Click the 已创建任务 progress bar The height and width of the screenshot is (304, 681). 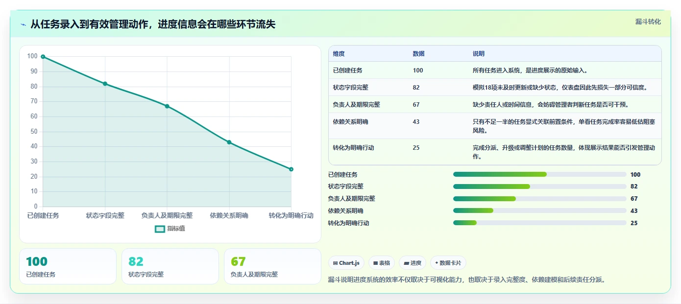pyautogui.click(x=540, y=174)
